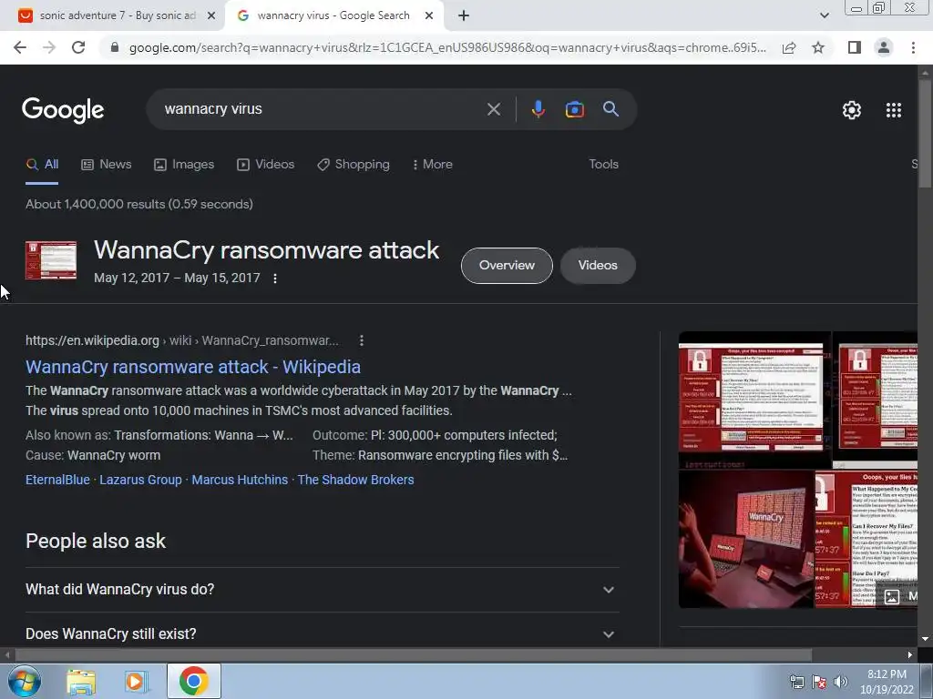Select the Videos pill button in knowledge panel

[x=598, y=266]
